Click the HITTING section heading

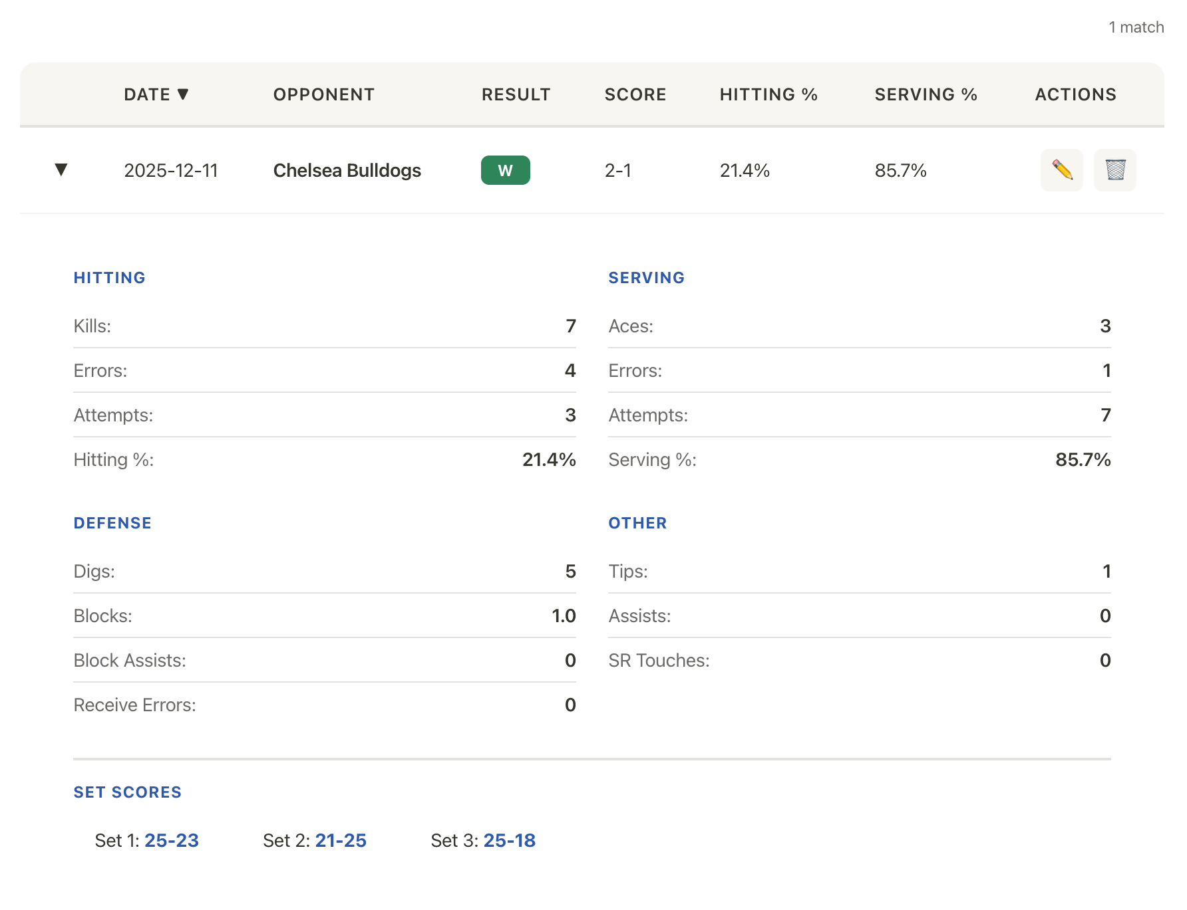tap(109, 278)
